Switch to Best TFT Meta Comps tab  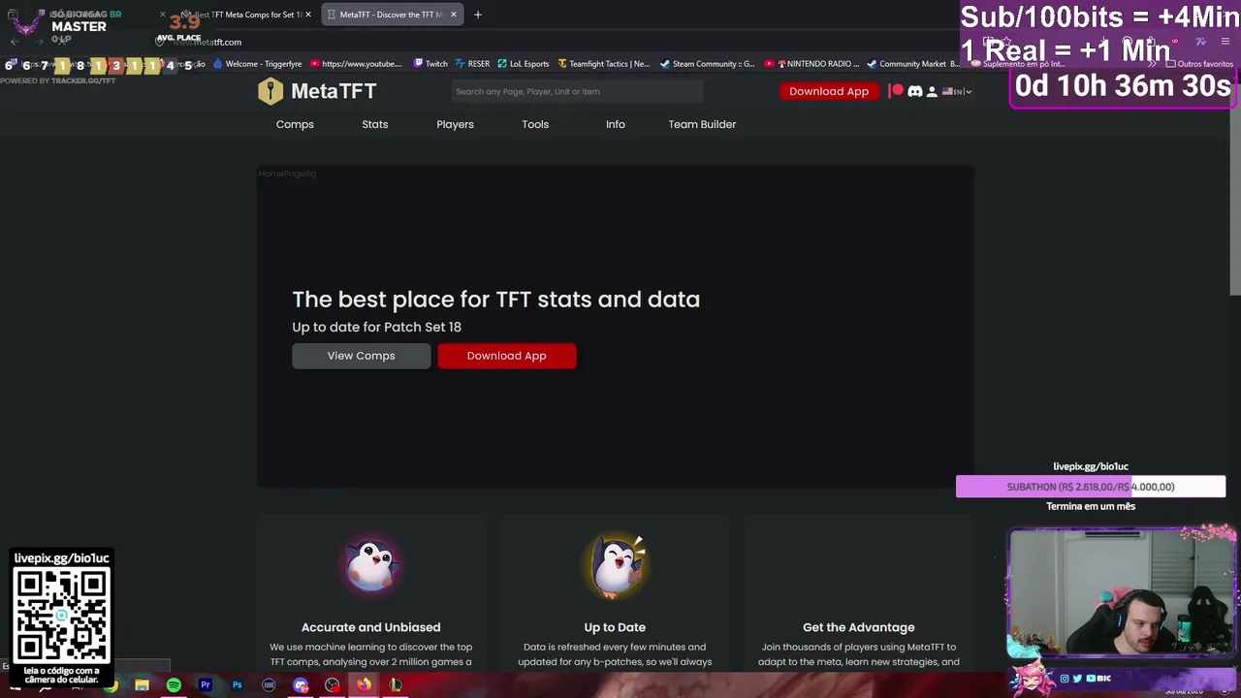246,15
